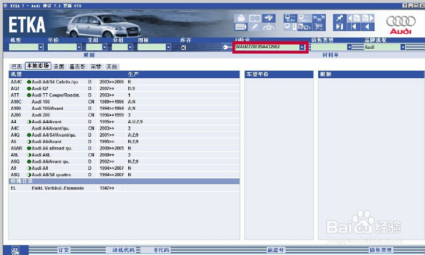Click the 限制 label below filters

pyautogui.click(x=89, y=55)
